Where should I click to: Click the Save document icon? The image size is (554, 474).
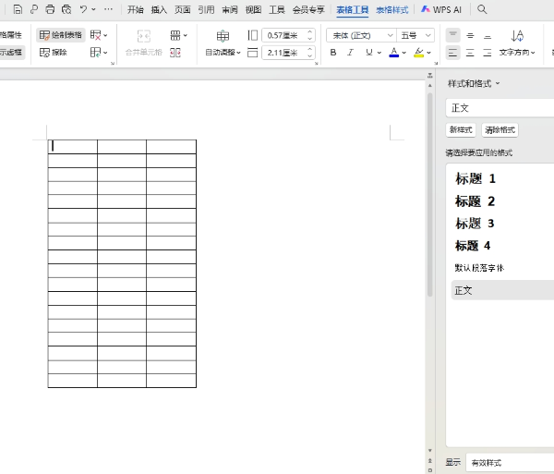[x=18, y=9]
